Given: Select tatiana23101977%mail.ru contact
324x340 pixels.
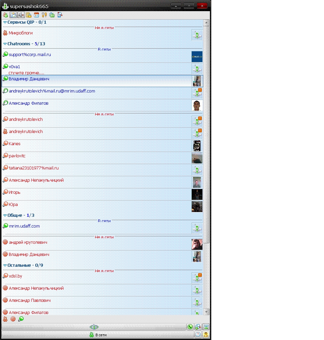Looking at the screenshot, I should pos(102,170).
